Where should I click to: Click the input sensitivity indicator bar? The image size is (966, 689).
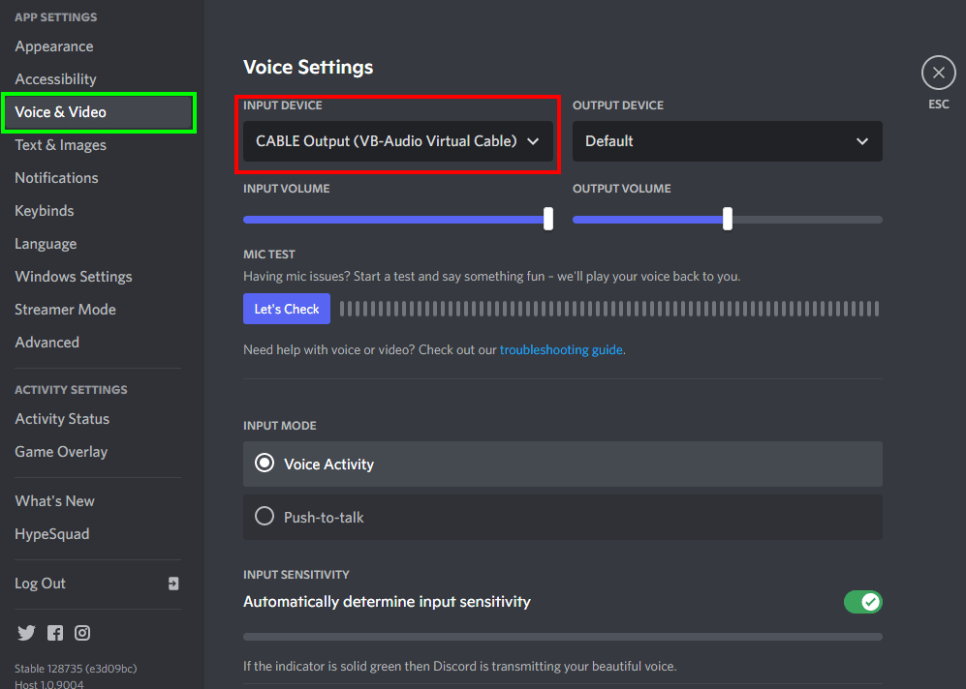[x=563, y=637]
